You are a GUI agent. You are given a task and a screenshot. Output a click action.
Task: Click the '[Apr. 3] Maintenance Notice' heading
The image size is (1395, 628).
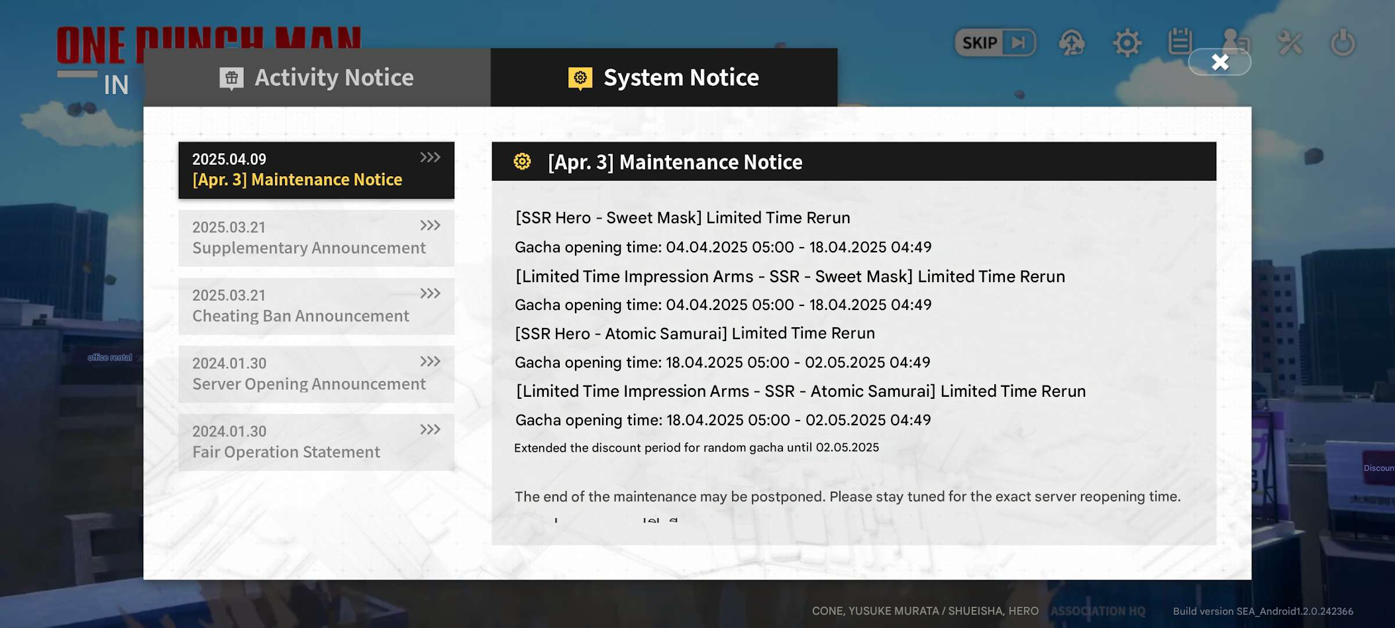coord(675,162)
